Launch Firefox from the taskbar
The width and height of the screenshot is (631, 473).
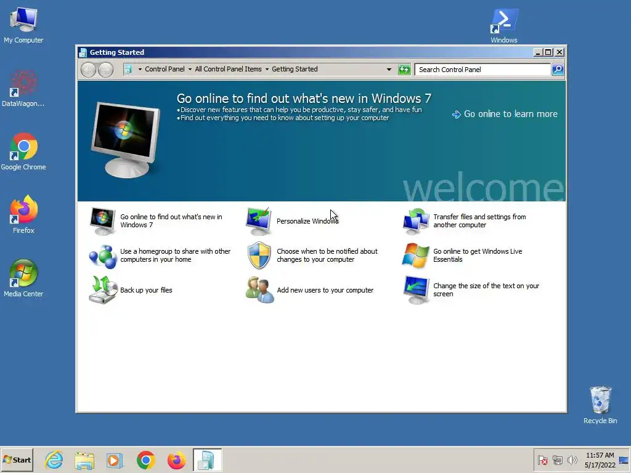(176, 460)
